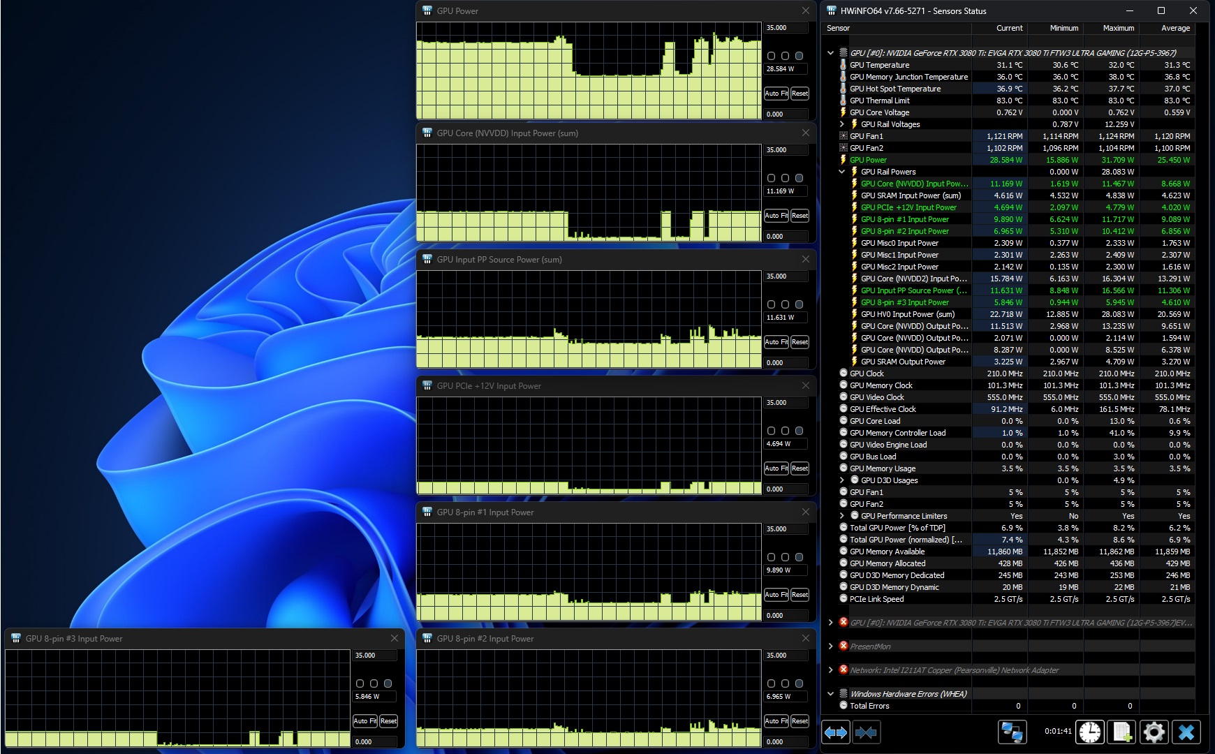
Task: Click the shrink columns arrows icon in HWiNFO
Action: coord(866,732)
